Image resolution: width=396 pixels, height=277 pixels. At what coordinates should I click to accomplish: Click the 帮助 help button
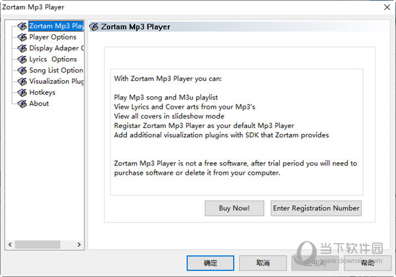(368, 263)
